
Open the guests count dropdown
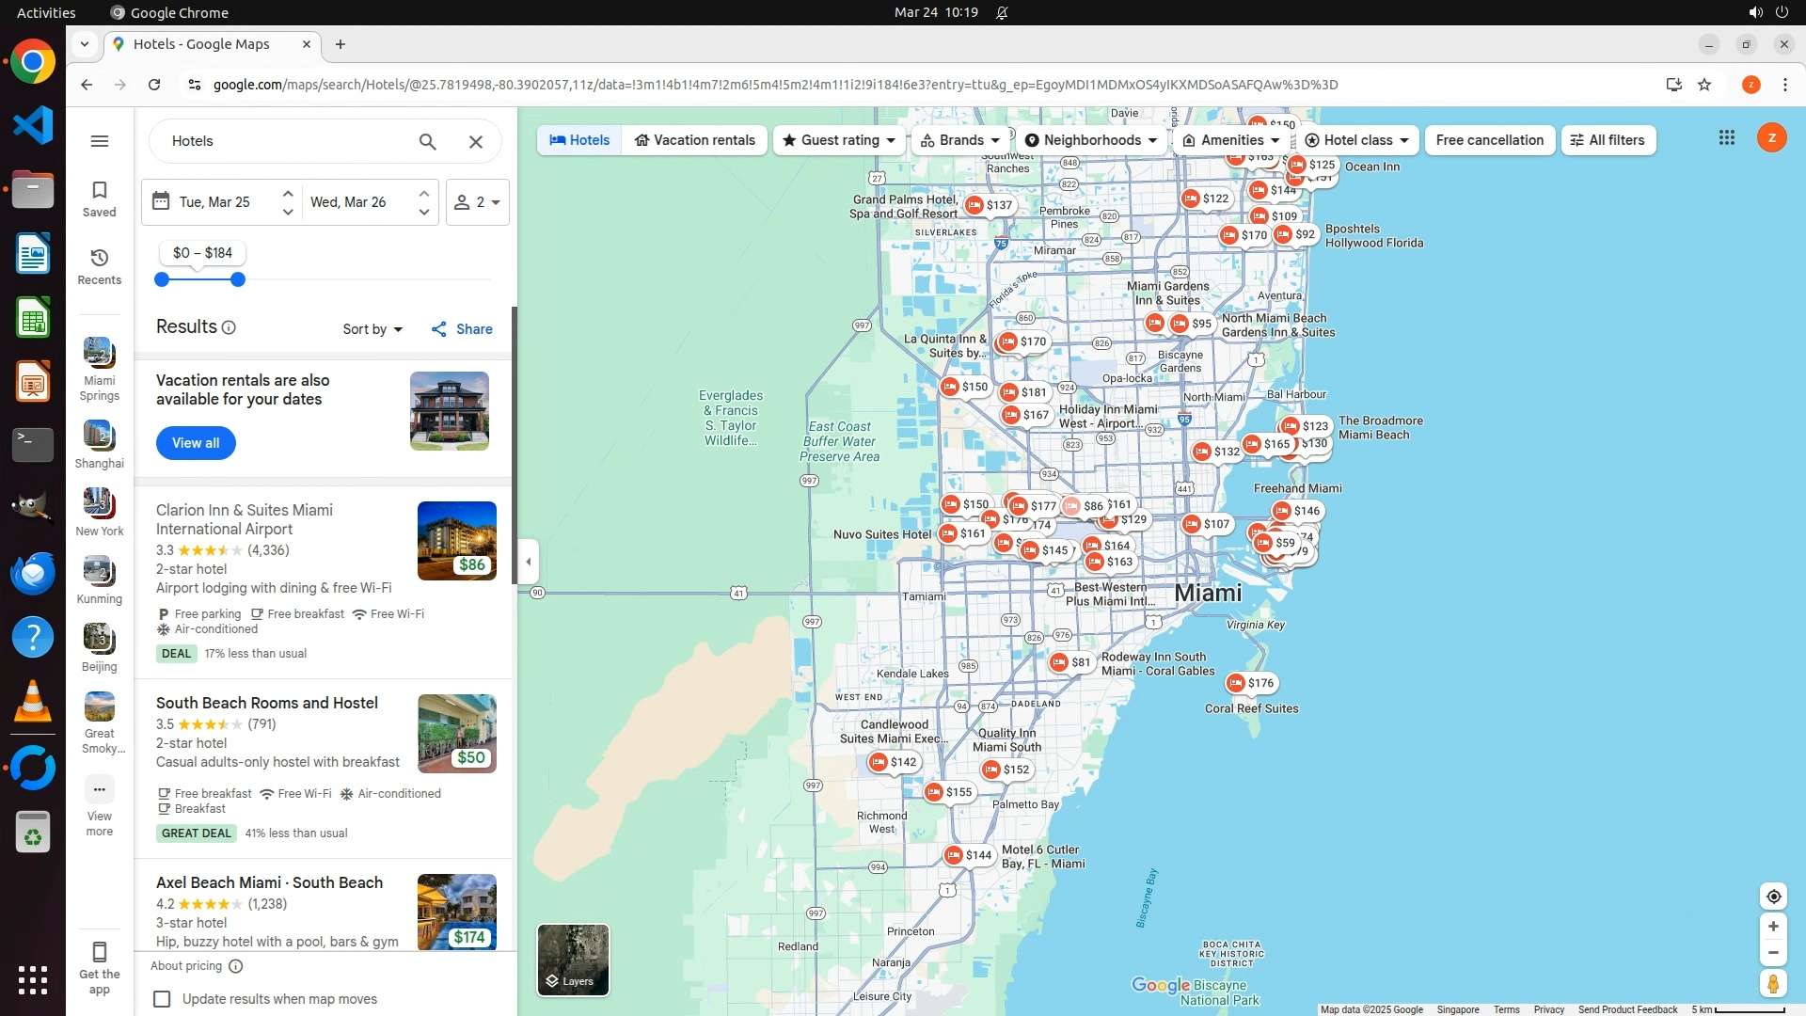pyautogui.click(x=477, y=202)
